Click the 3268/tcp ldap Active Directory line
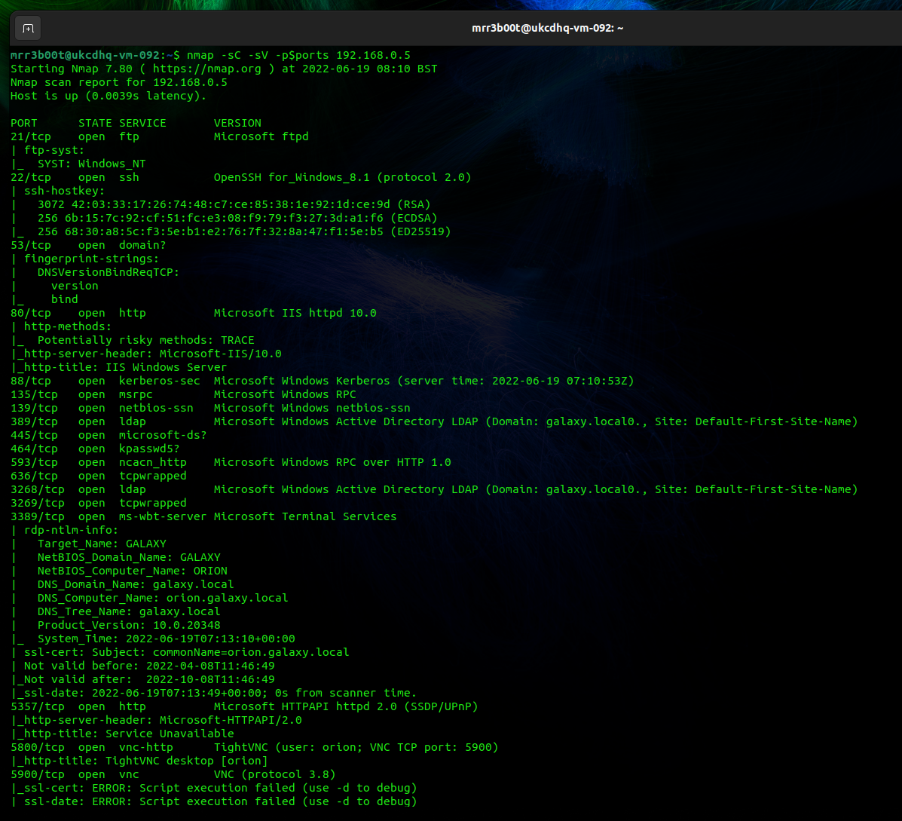Screen dimensions: 902x821 click(434, 489)
